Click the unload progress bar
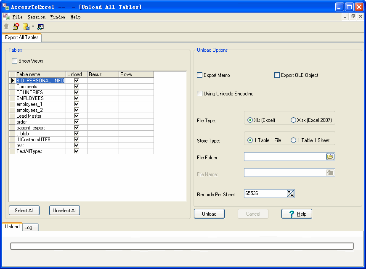The image size is (366, 269). pos(182,246)
